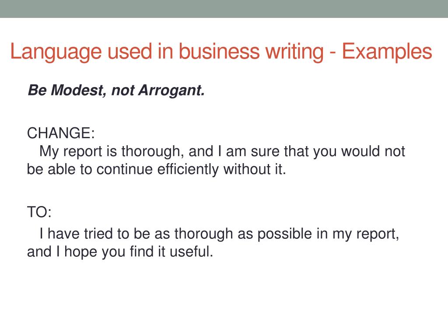Click the 'CHANGE:' label
Screen dimensions: 448x336
tap(61, 133)
